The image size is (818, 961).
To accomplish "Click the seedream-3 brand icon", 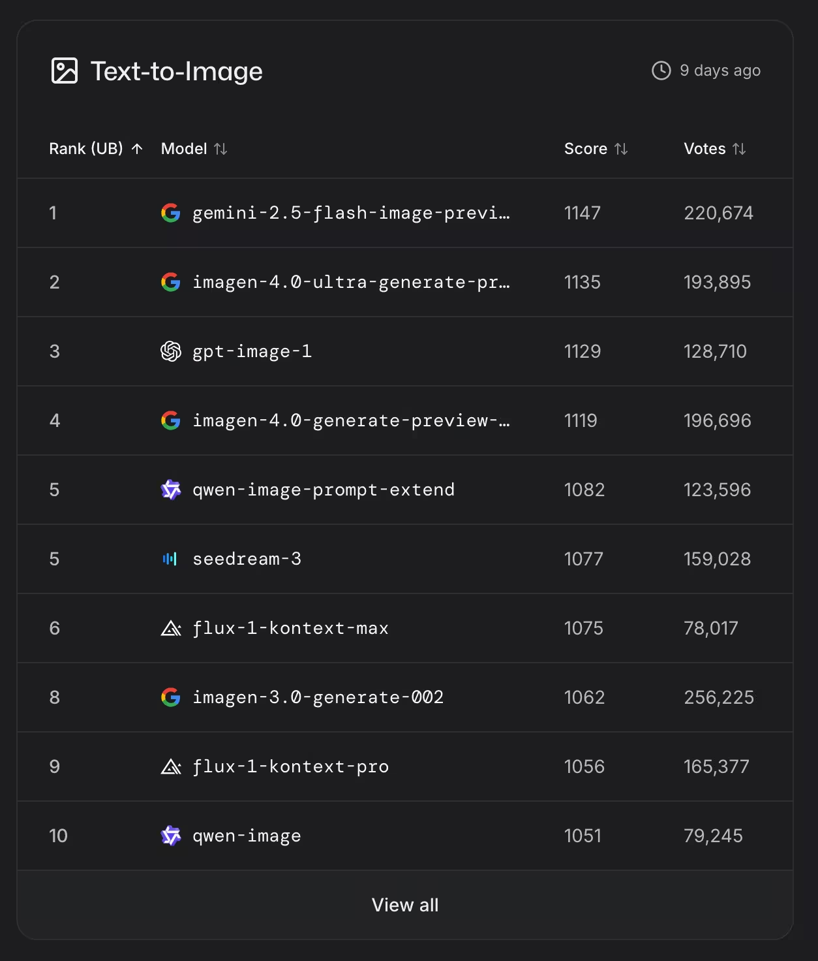I will 170,559.
